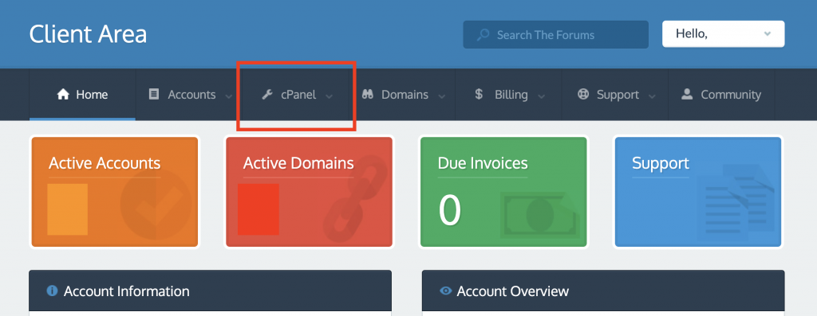Image resolution: width=817 pixels, height=316 pixels.
Task: Click the Client Area title
Action: click(88, 34)
